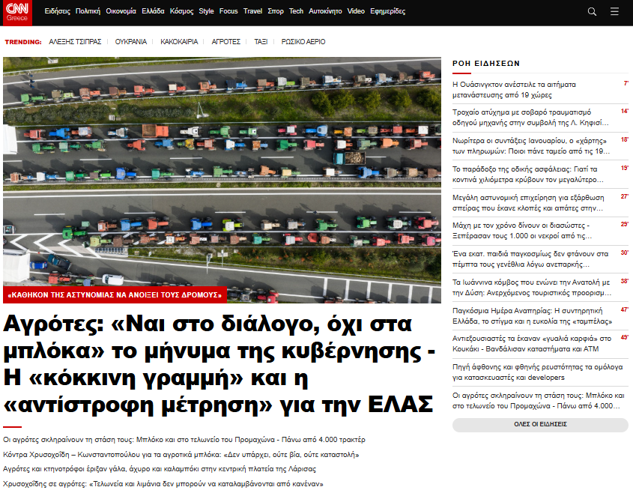The width and height of the screenshot is (633, 499).
Task: Go to the Οικονομία section
Action: coord(121,12)
